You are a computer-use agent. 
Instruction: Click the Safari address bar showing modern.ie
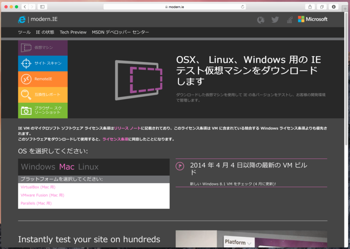pyautogui.click(x=175, y=7)
